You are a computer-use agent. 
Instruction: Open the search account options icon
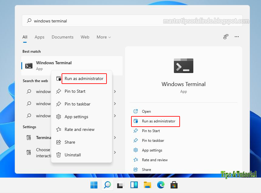pos(226,37)
